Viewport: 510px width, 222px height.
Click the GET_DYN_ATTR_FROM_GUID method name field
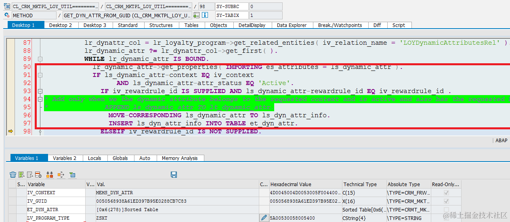coord(127,15)
